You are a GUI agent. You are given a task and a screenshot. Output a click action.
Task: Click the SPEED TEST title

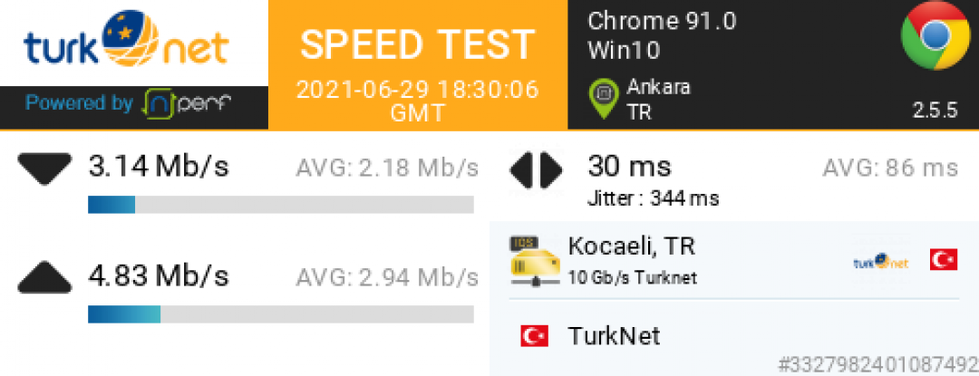click(x=418, y=44)
